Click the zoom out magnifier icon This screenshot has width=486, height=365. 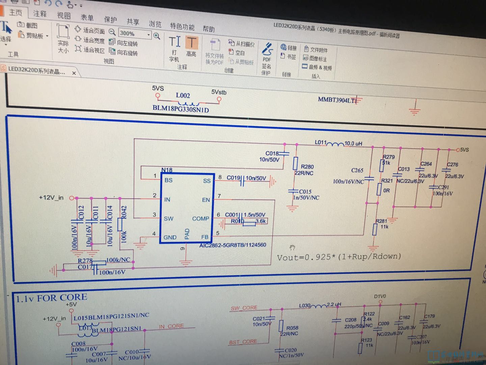click(x=112, y=32)
